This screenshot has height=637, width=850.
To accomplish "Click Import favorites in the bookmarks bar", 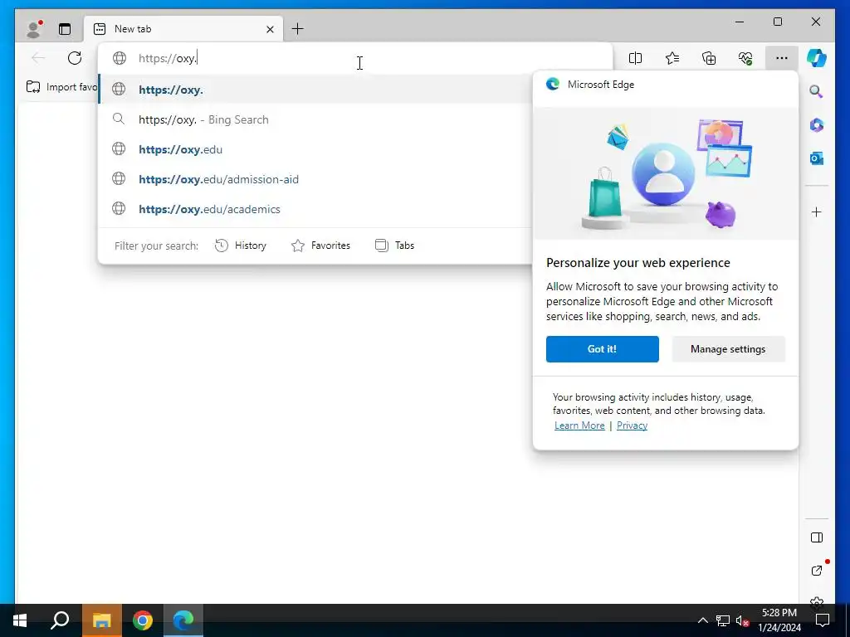I will click(61, 86).
